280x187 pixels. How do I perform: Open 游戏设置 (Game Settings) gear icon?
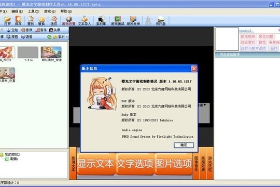click(x=68, y=21)
